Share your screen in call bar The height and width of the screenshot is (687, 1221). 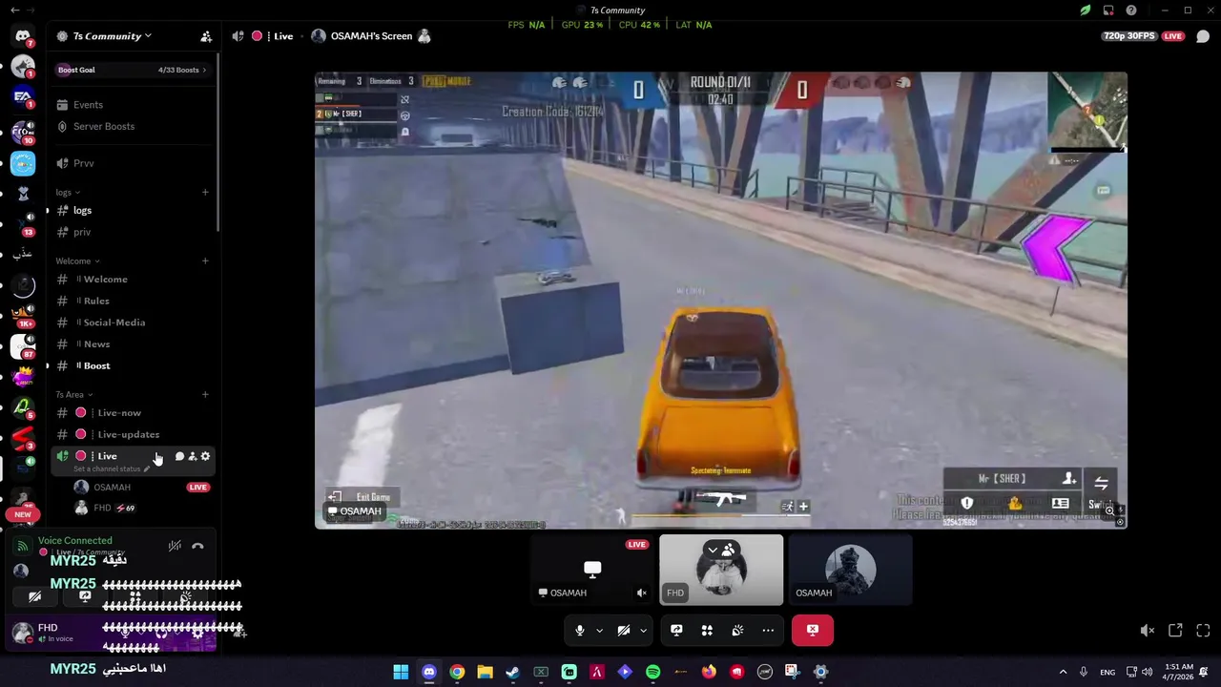point(676,630)
